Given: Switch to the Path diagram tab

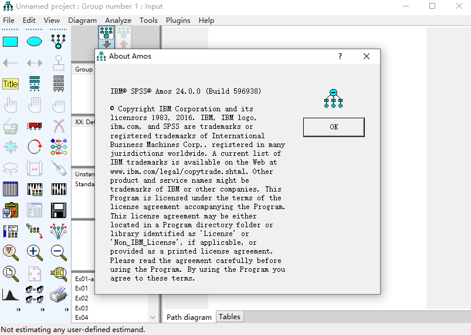Looking at the screenshot, I should [x=189, y=317].
